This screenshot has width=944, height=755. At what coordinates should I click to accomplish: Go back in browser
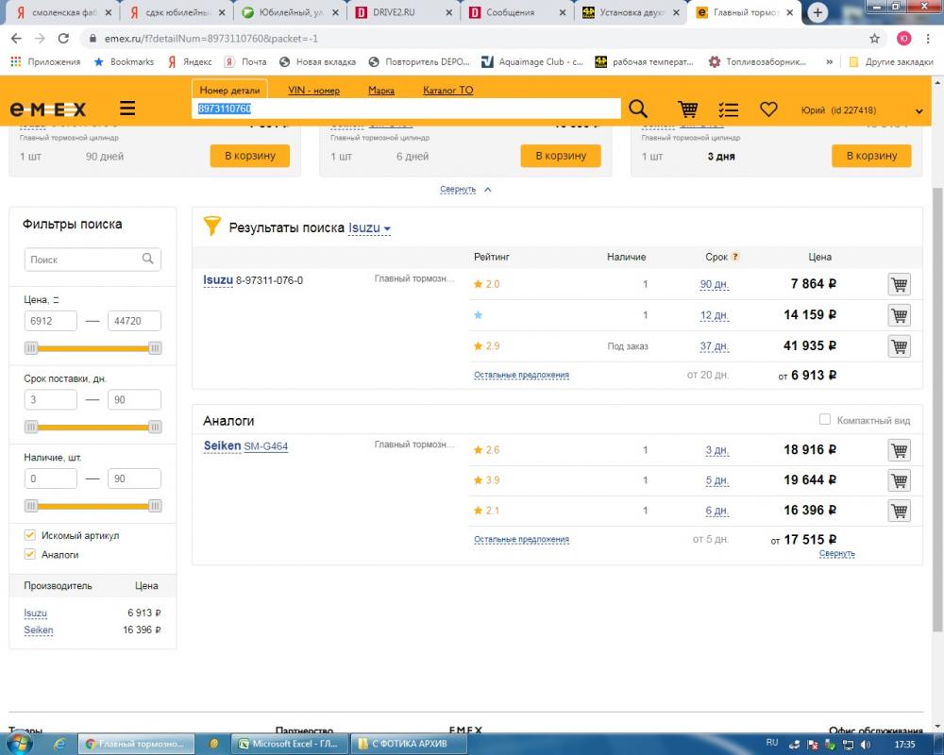(x=16, y=39)
